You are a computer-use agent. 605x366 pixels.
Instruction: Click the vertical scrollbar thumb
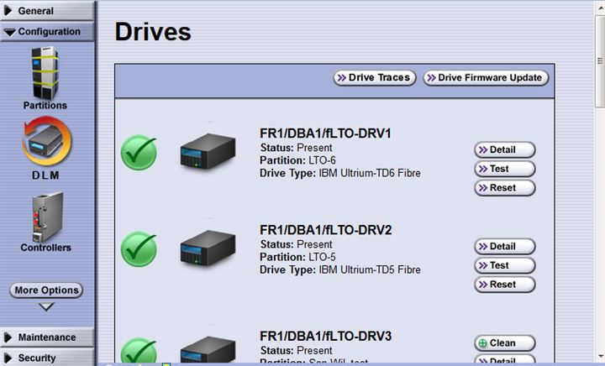pos(600,60)
